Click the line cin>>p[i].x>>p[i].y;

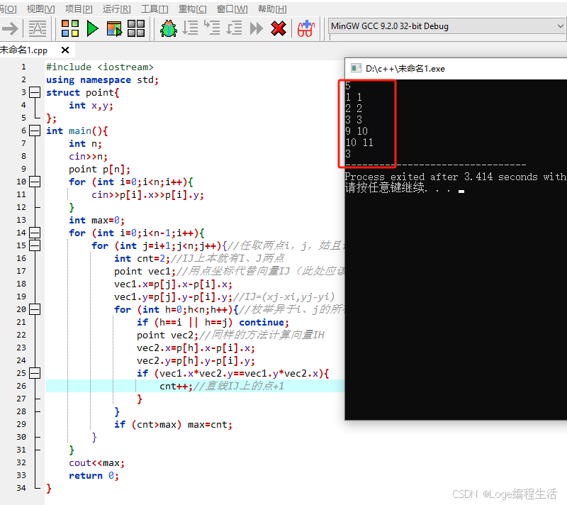point(147,195)
